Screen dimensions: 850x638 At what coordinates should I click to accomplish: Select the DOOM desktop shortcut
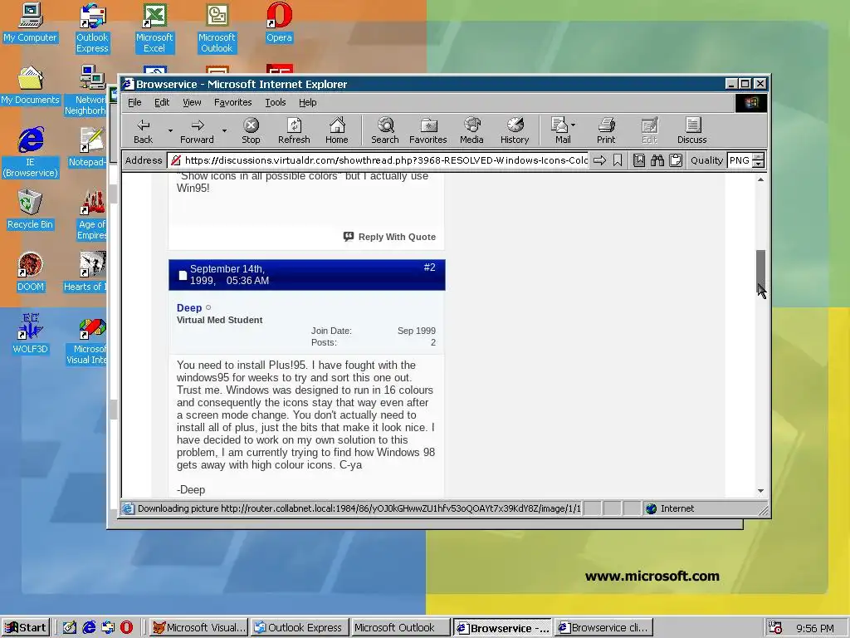pos(30,272)
